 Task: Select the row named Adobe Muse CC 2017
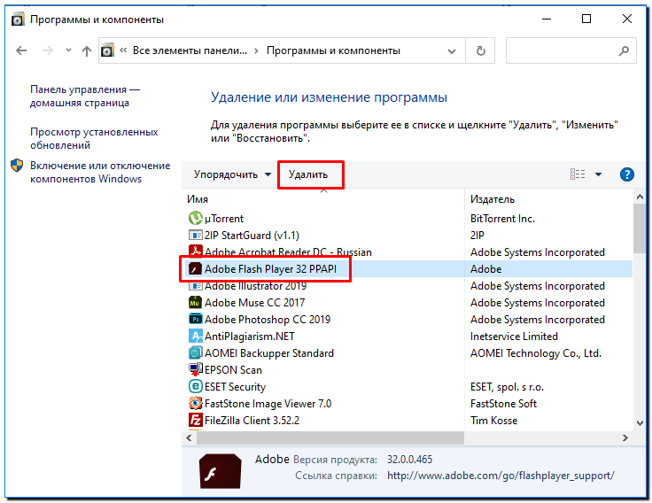point(407,303)
